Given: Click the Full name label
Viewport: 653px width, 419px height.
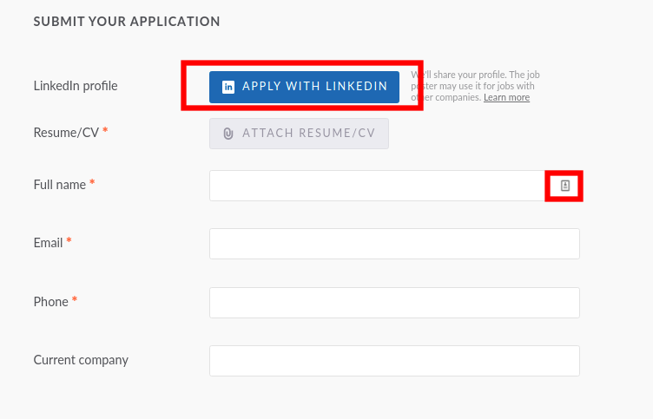Looking at the screenshot, I should [60, 184].
